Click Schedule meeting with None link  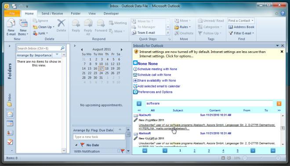pyautogui.click(x=157, y=69)
